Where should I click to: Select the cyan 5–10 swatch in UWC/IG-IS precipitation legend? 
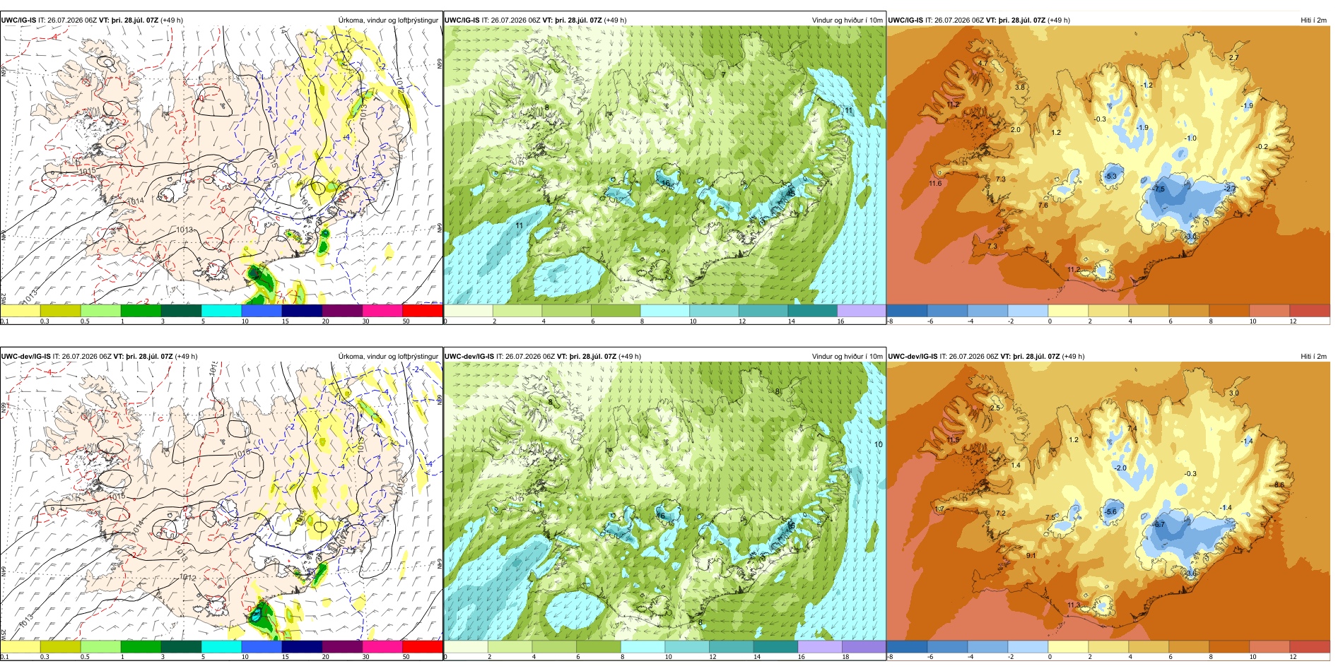tap(221, 310)
